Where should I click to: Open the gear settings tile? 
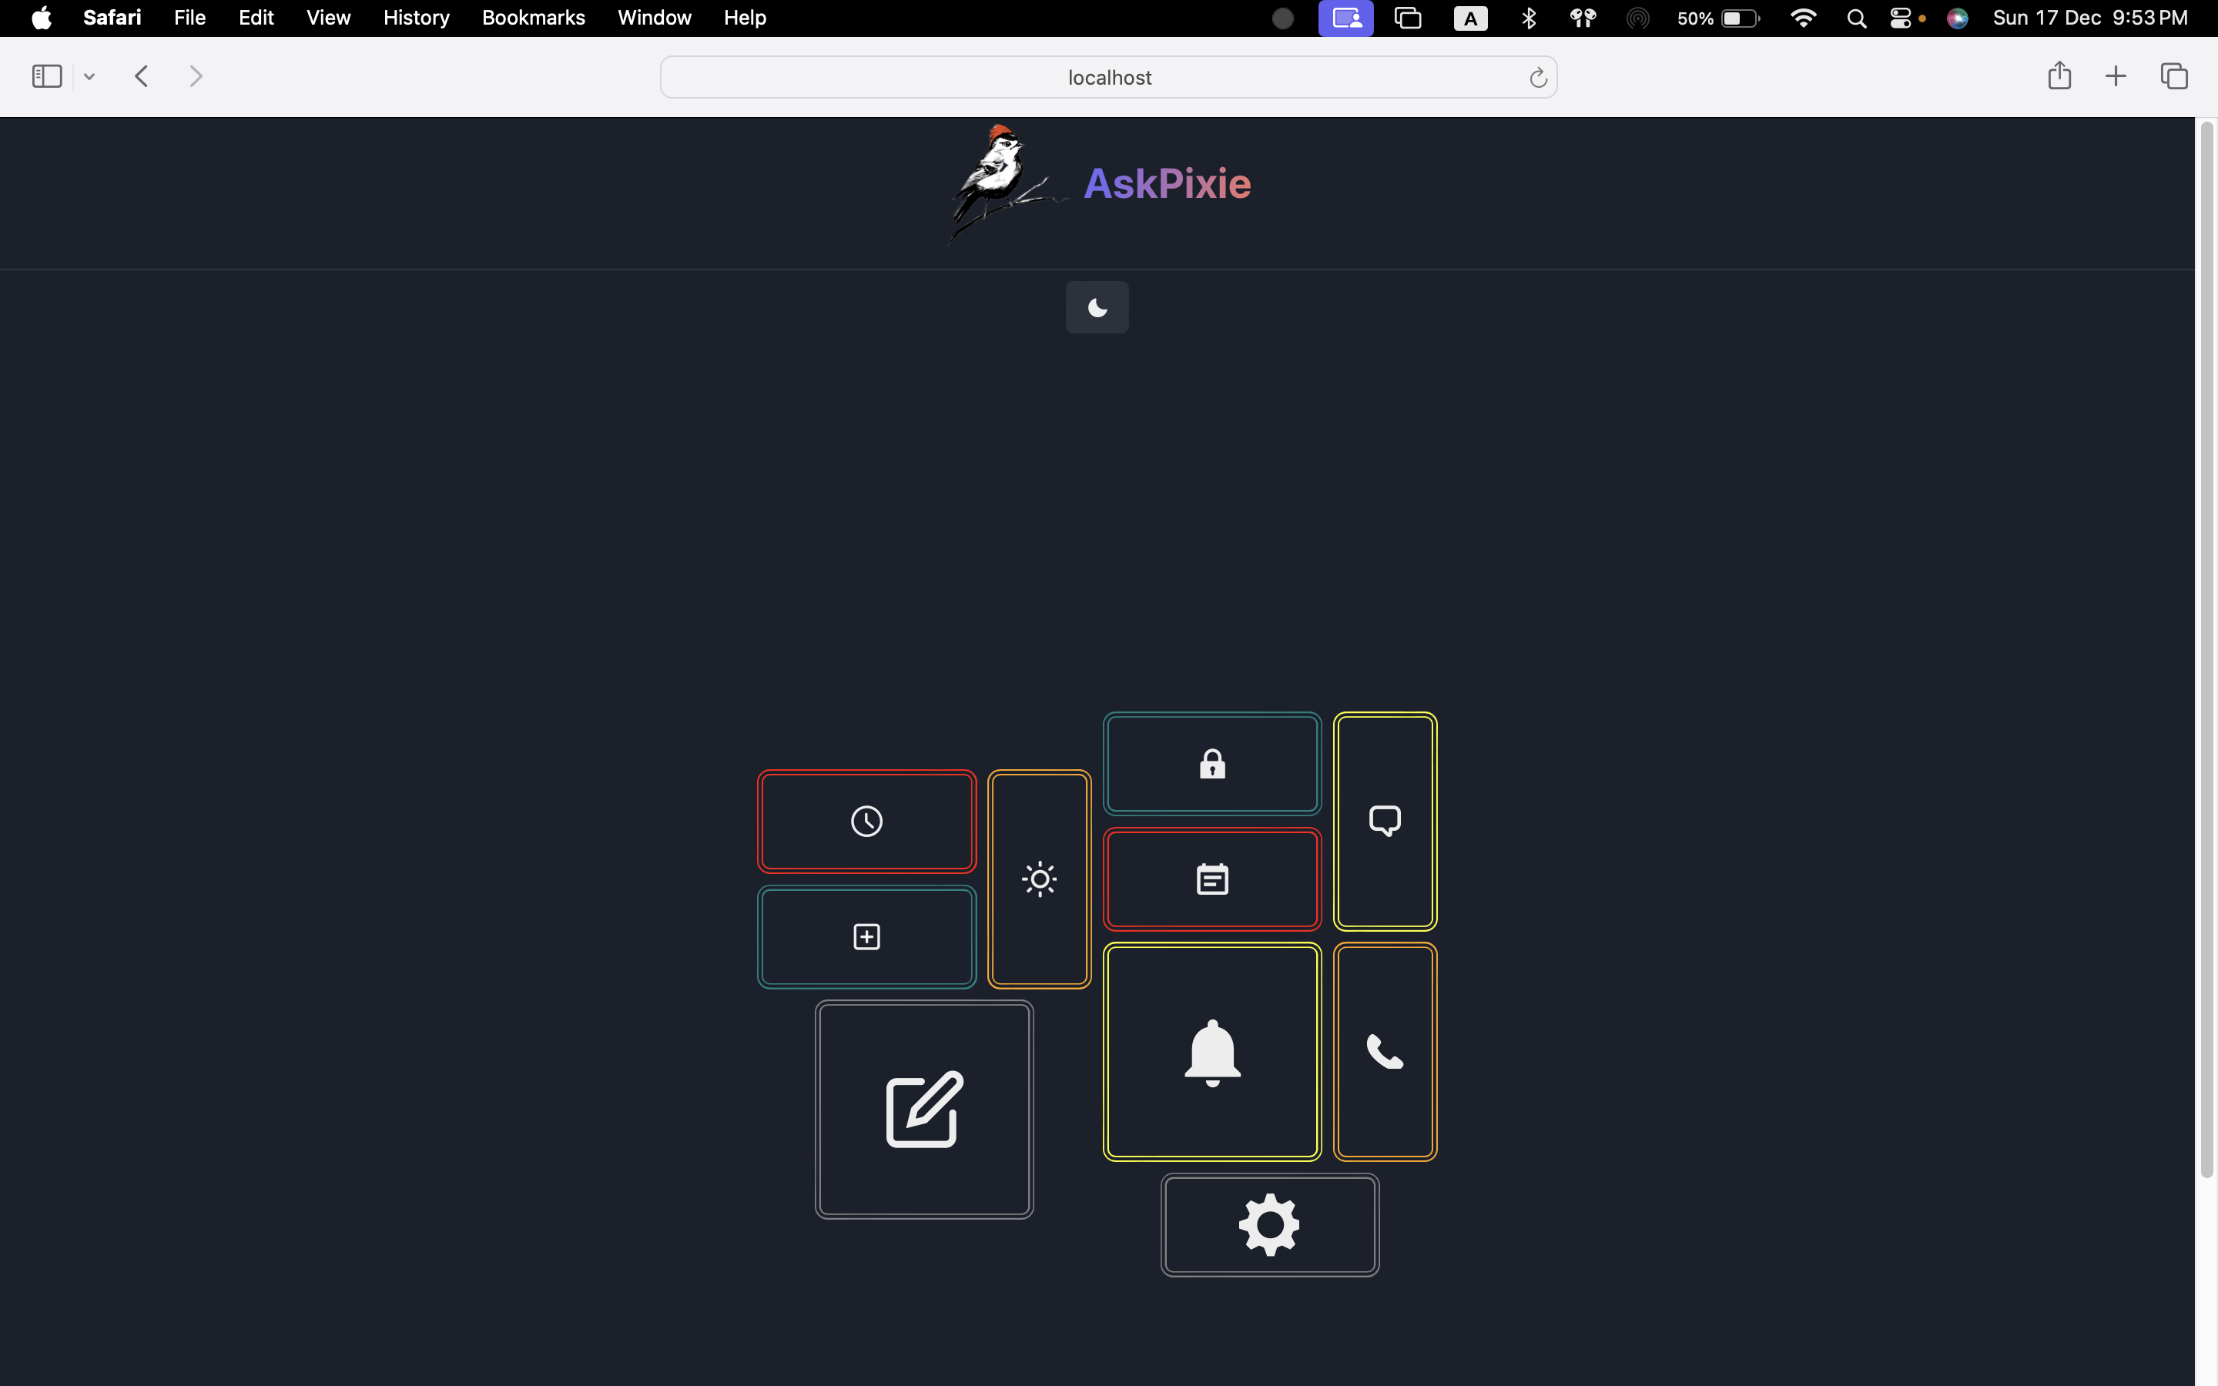[x=1269, y=1224]
